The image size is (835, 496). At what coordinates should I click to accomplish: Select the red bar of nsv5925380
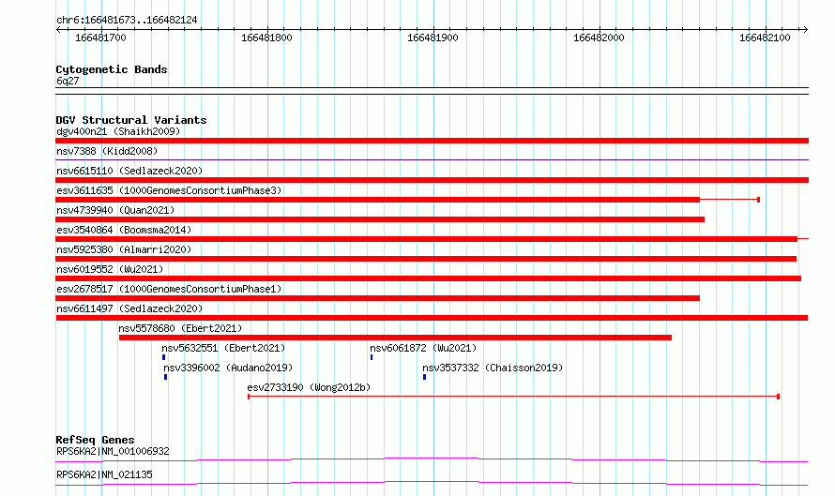426,259
